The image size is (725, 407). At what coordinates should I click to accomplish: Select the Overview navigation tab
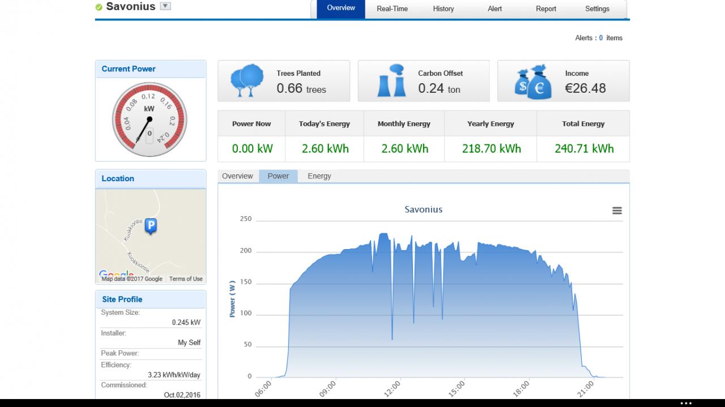(x=341, y=8)
